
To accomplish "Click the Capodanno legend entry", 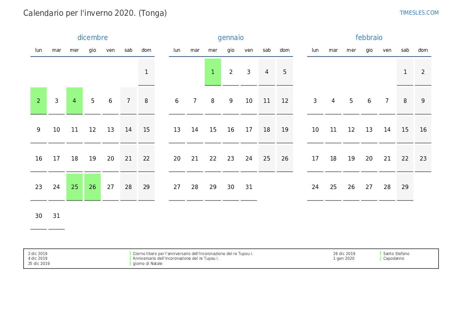I will coord(394,259).
